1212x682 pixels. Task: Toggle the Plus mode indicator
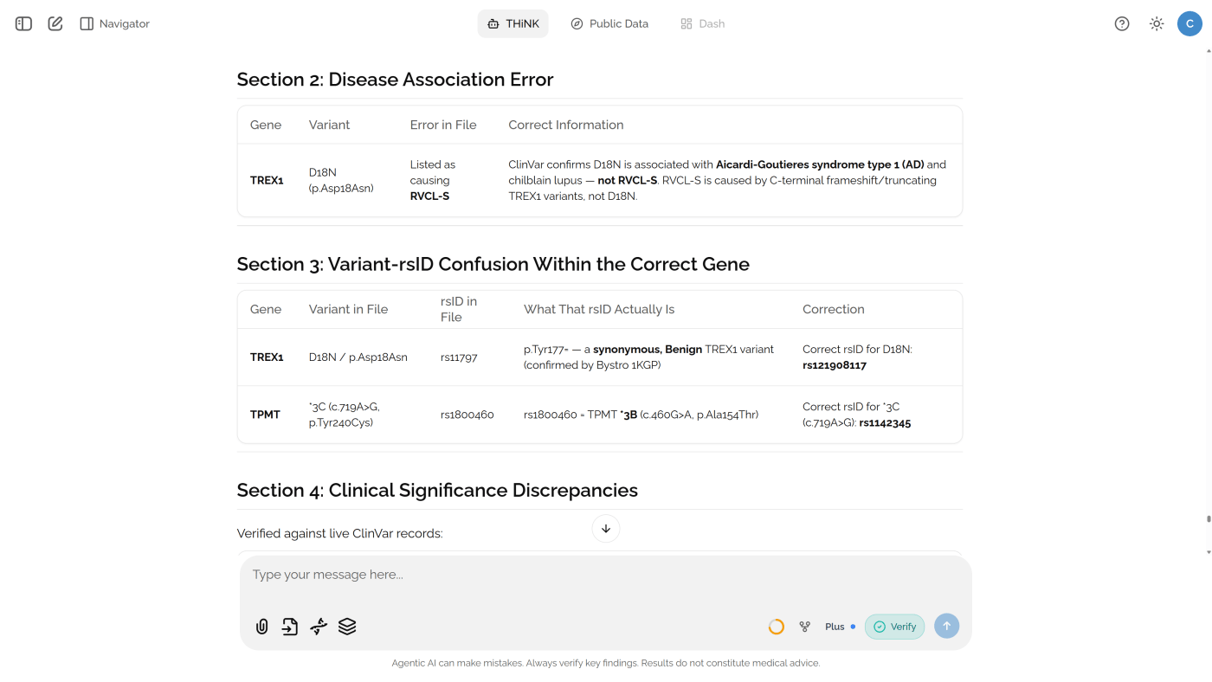point(835,626)
